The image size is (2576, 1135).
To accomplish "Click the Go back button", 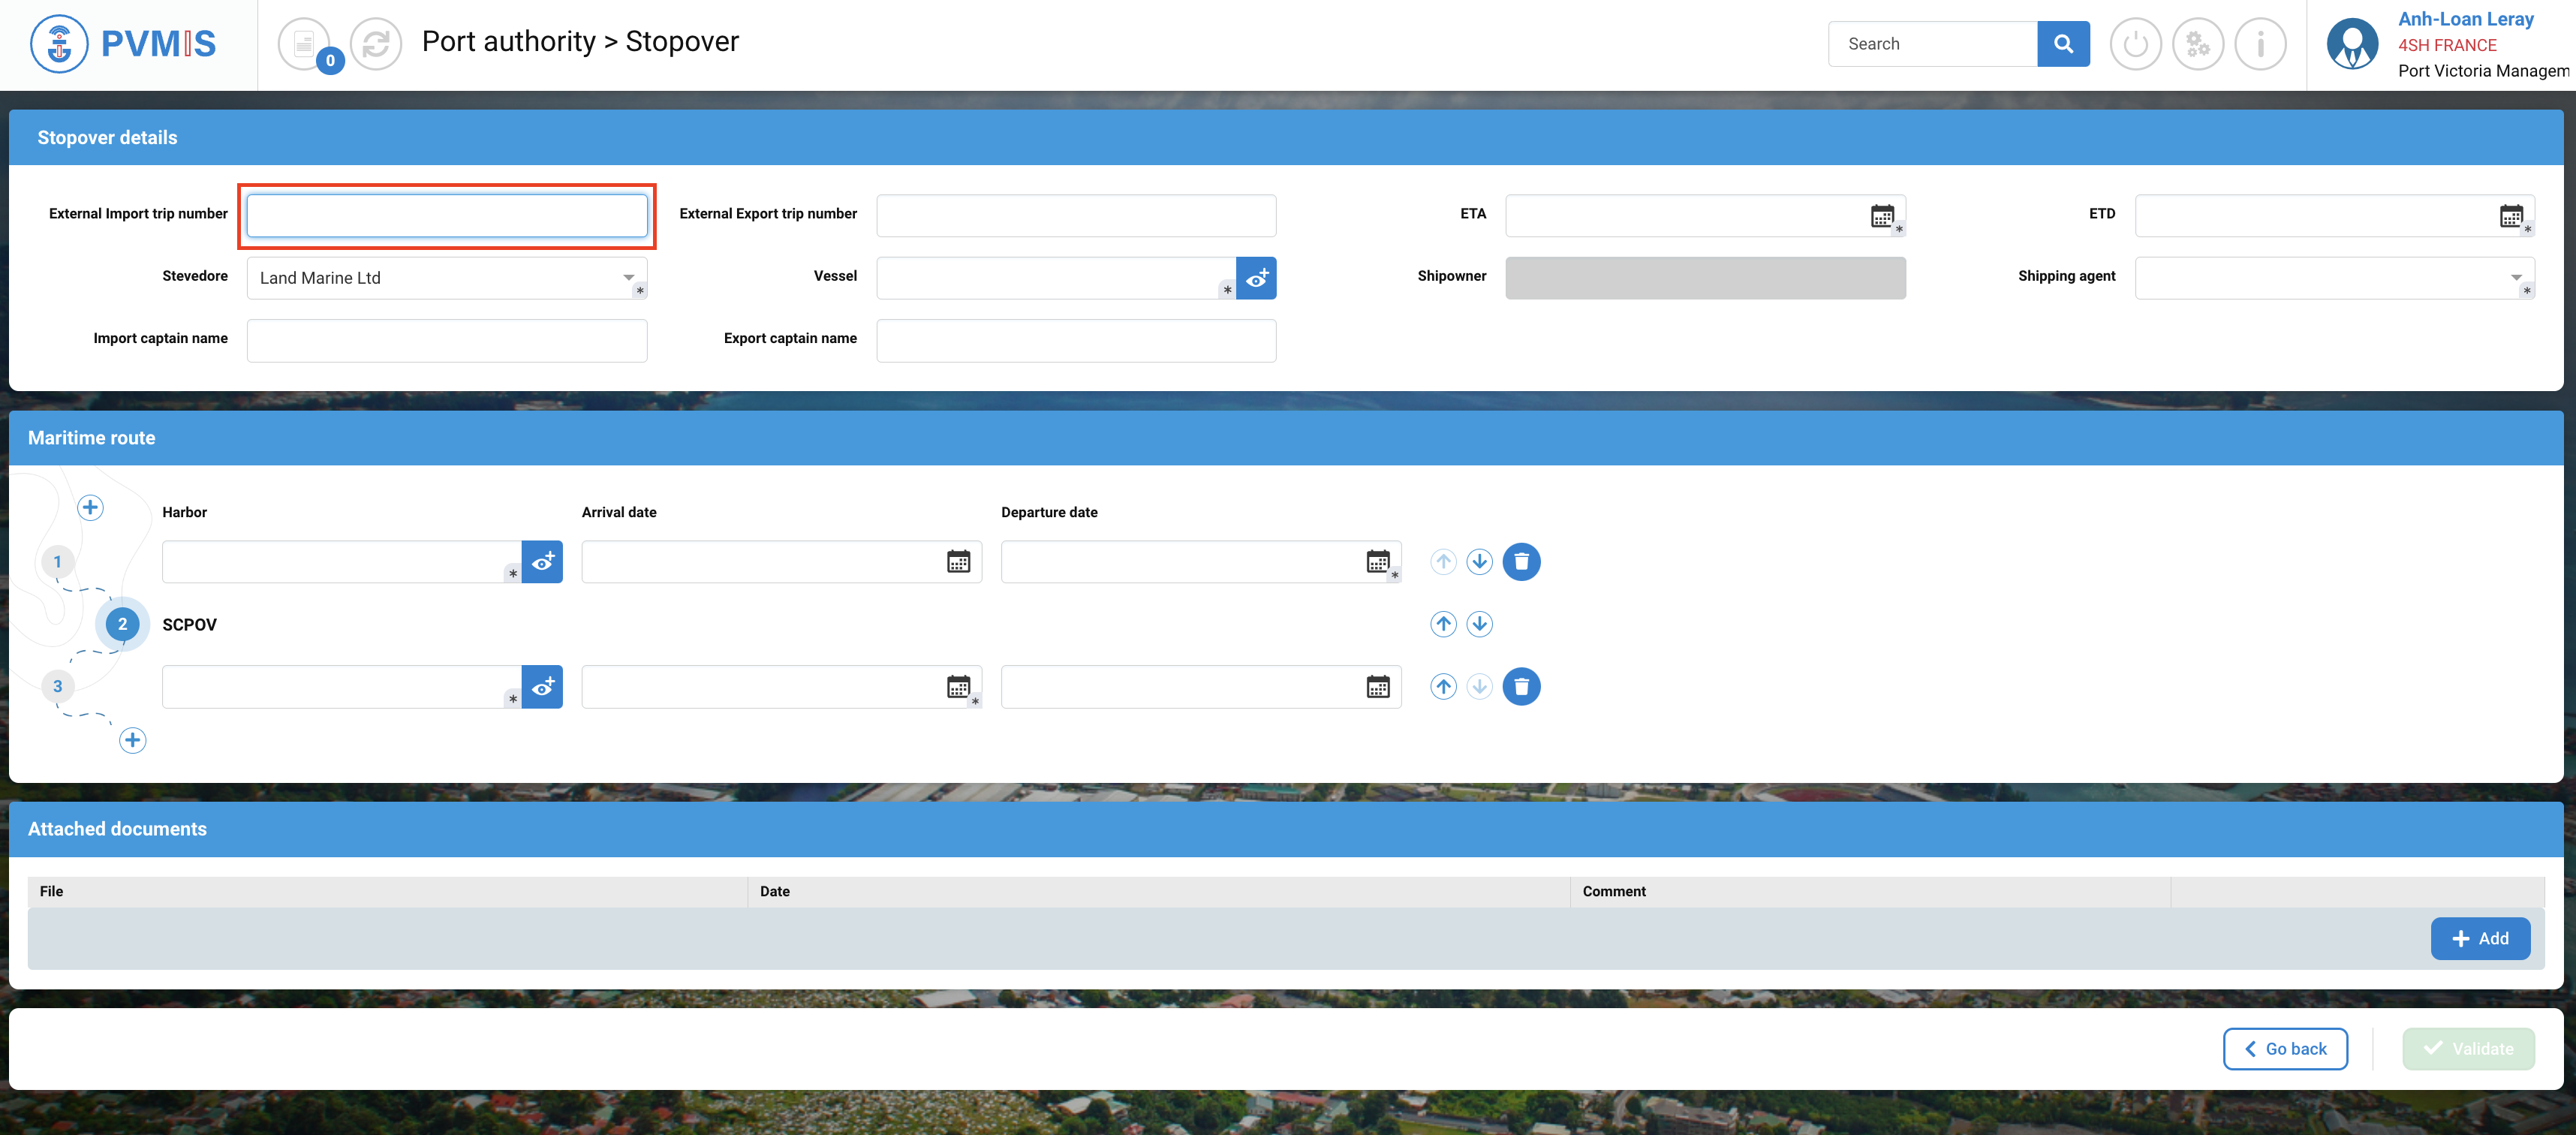I will [x=2285, y=1048].
